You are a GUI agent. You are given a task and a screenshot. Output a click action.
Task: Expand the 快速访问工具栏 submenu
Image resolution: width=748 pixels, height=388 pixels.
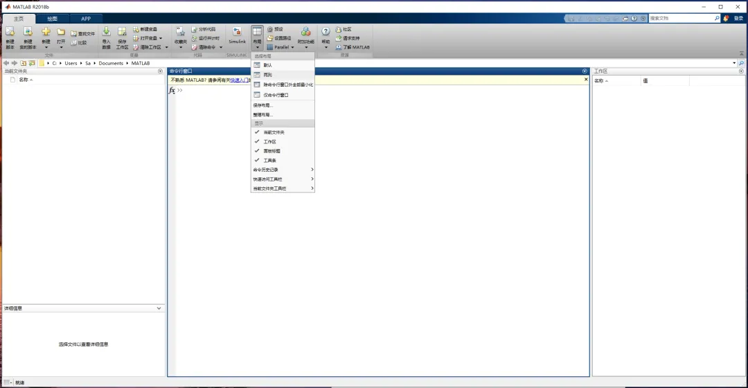(283, 179)
